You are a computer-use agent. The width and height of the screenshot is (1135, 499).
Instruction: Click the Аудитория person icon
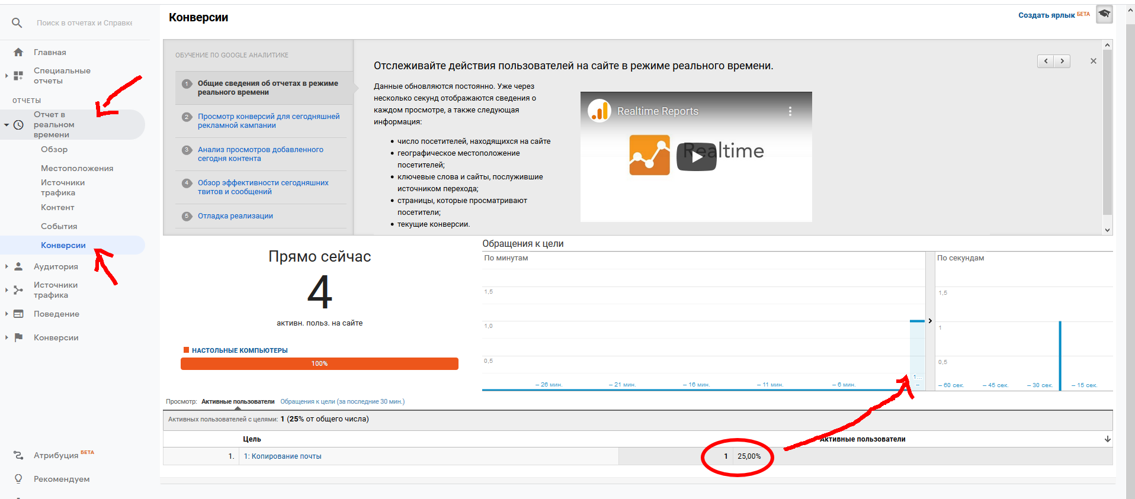[18, 266]
